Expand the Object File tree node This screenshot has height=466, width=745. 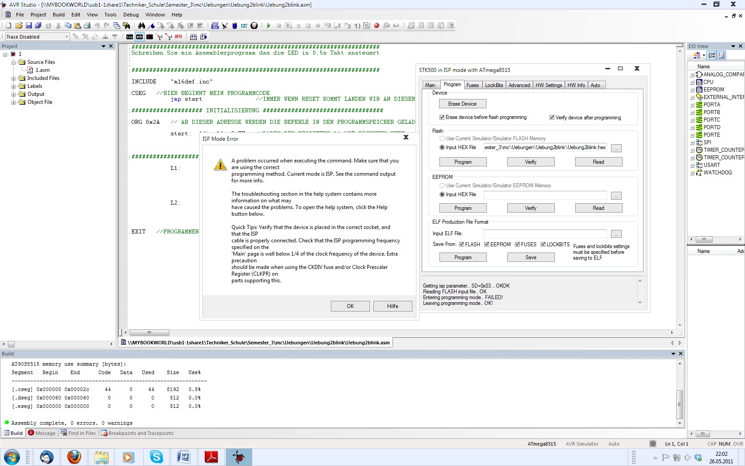pyautogui.click(x=14, y=102)
